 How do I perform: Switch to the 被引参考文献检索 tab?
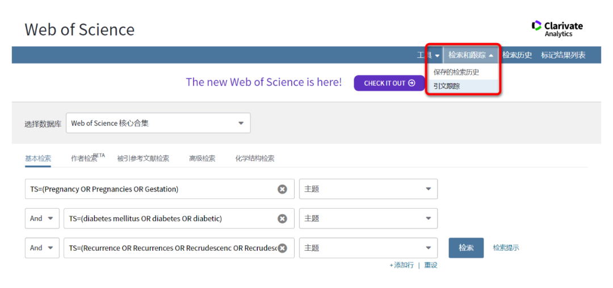click(x=143, y=159)
